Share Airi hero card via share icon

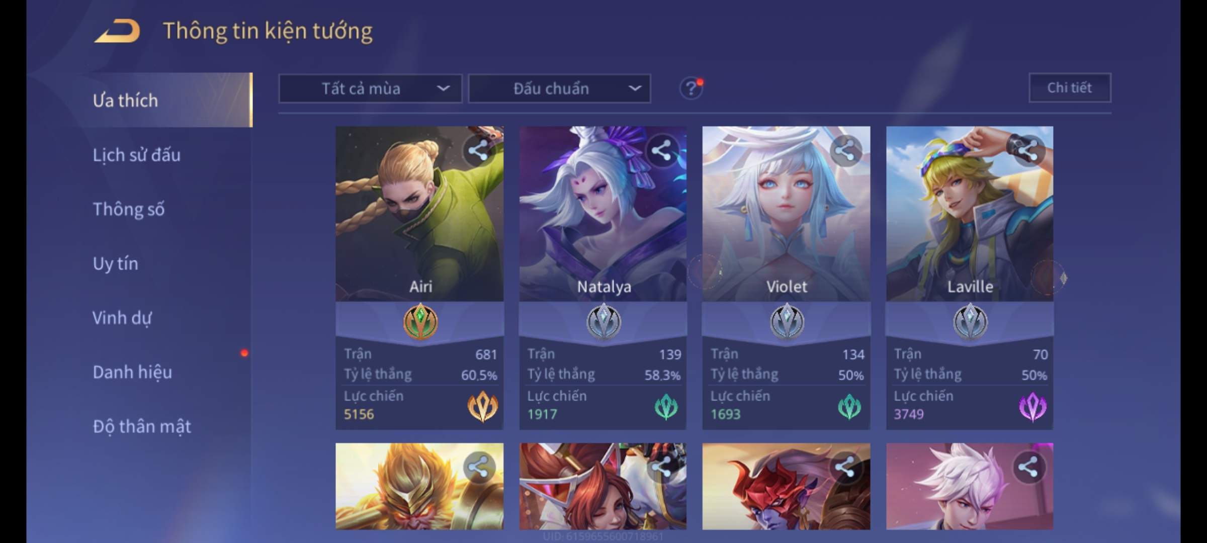(478, 150)
